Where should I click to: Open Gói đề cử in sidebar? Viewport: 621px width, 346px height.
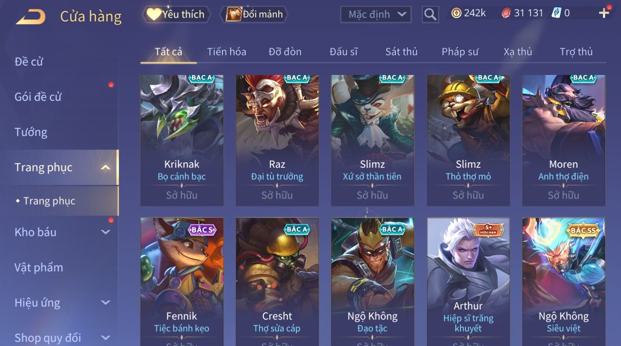[38, 97]
